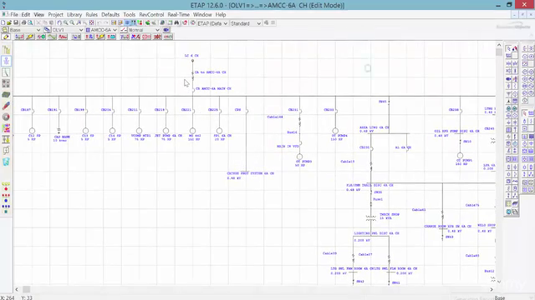
Task: Click the Print icon in toolbar
Action: [x=24, y=22]
